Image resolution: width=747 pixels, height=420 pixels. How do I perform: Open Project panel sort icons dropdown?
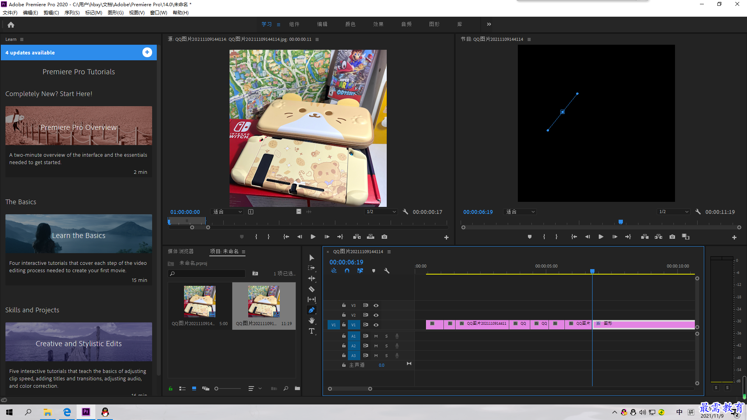255,388
